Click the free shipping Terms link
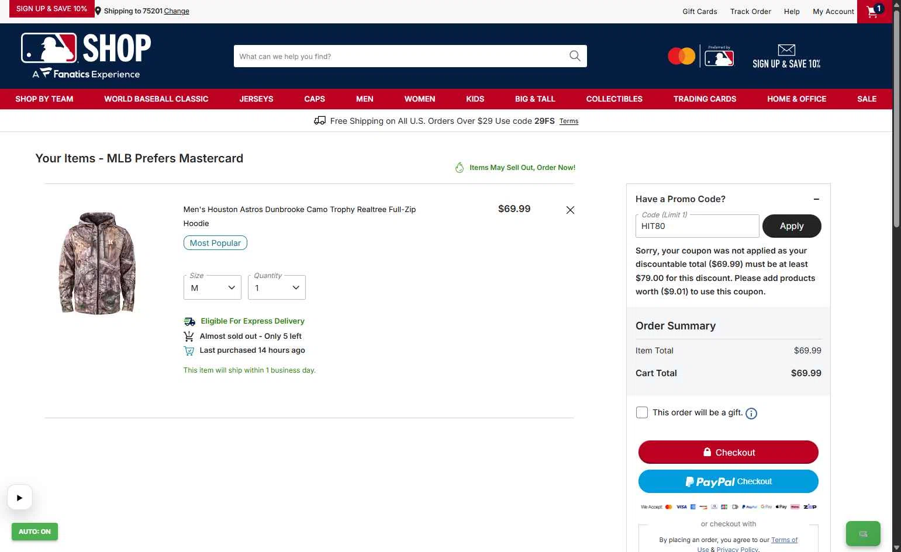This screenshot has height=552, width=901. (569, 121)
